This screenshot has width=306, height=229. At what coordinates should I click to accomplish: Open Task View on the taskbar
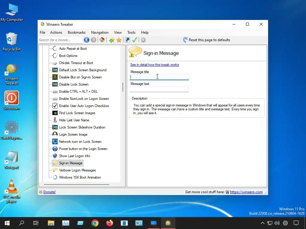[x=36, y=223]
